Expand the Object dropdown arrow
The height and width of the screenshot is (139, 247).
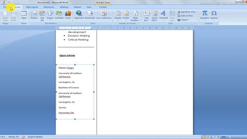pos(189,20)
